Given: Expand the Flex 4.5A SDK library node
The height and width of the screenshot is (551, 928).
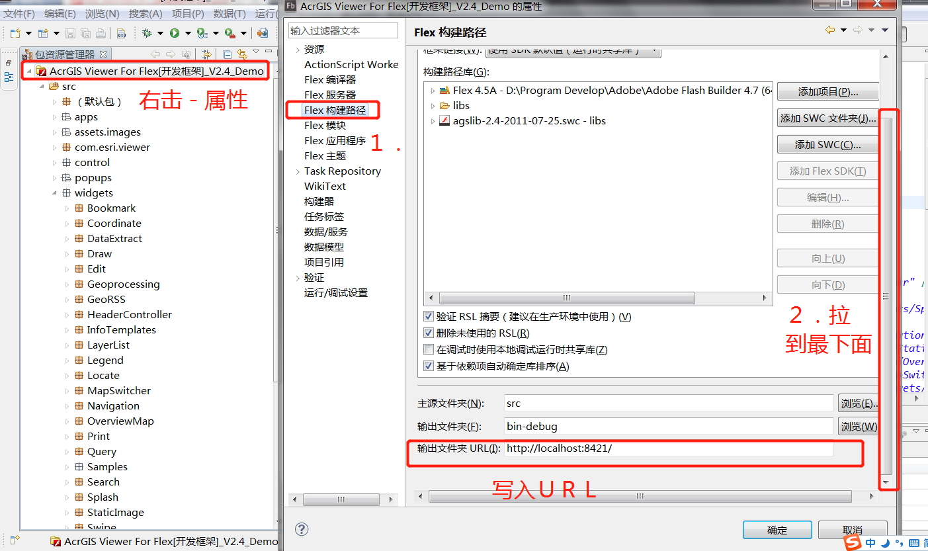Looking at the screenshot, I should point(433,91).
